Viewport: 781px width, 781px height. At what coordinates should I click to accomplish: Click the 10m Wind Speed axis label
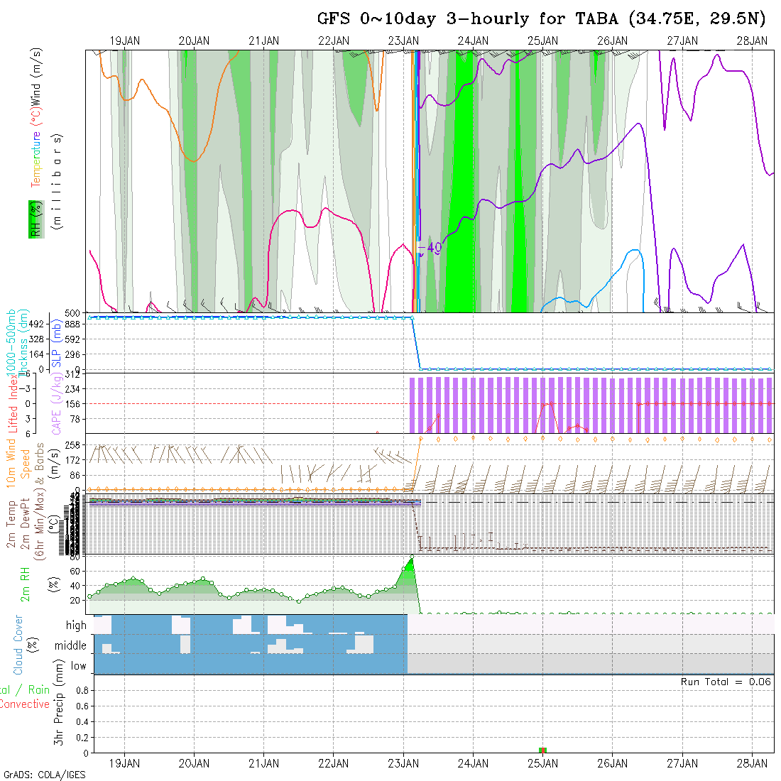(x=11, y=463)
